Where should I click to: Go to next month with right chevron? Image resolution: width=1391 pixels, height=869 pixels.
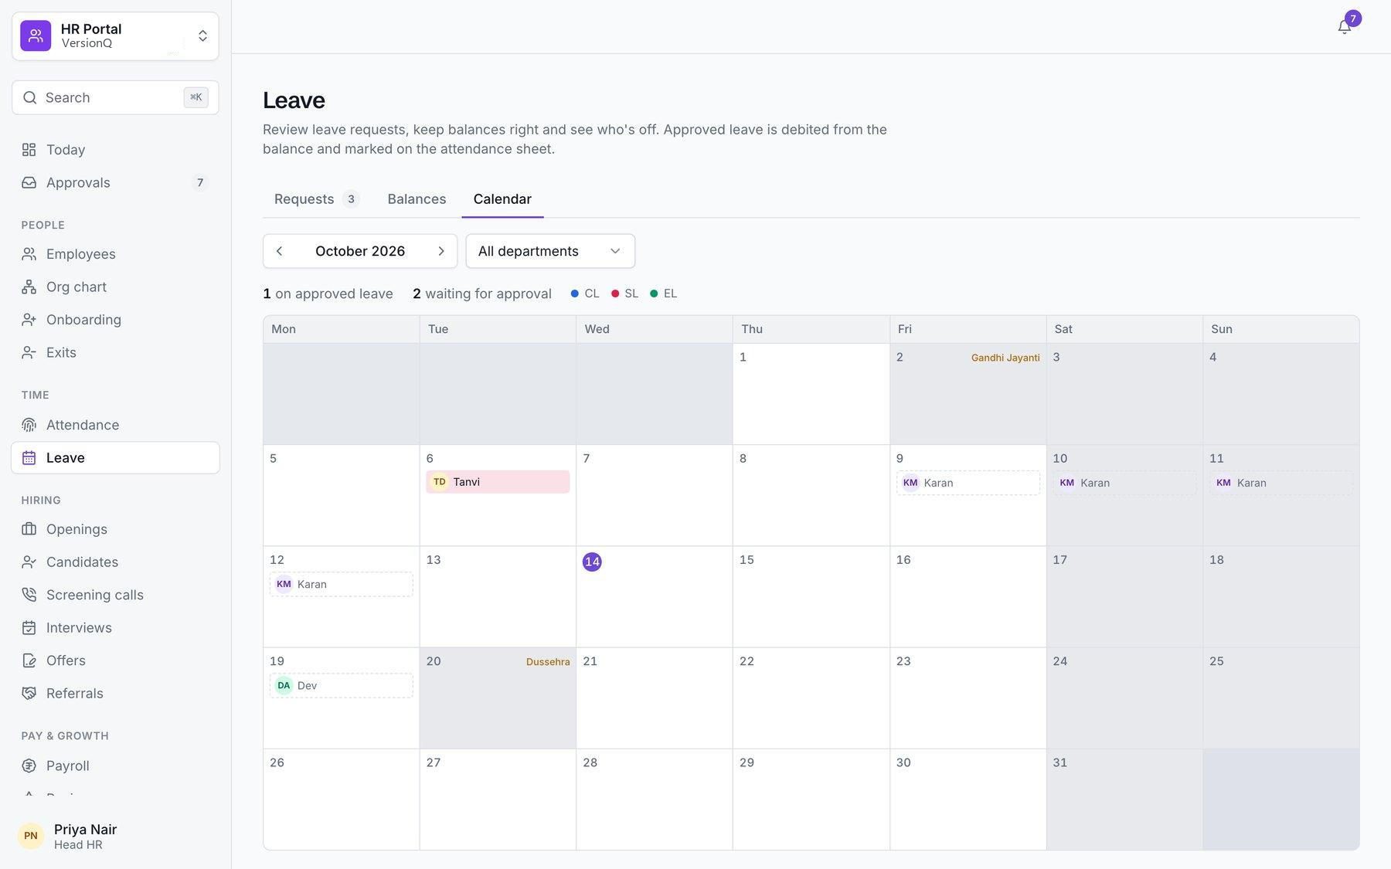(x=441, y=251)
